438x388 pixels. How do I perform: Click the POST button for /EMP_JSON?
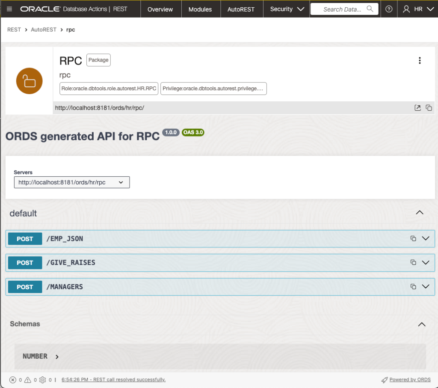(x=25, y=239)
